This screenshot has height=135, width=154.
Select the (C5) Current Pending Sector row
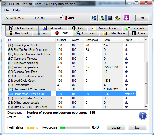pos(72,98)
